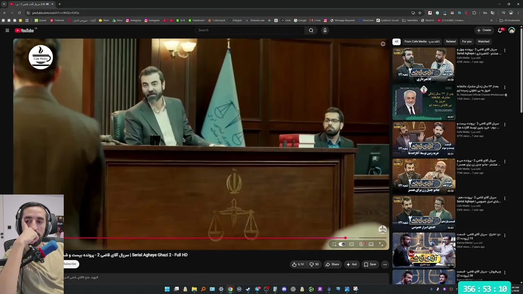Select the Related filter chip

451,41
